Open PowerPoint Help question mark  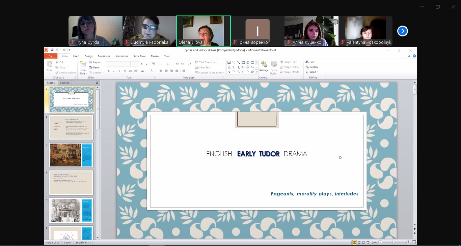414,56
